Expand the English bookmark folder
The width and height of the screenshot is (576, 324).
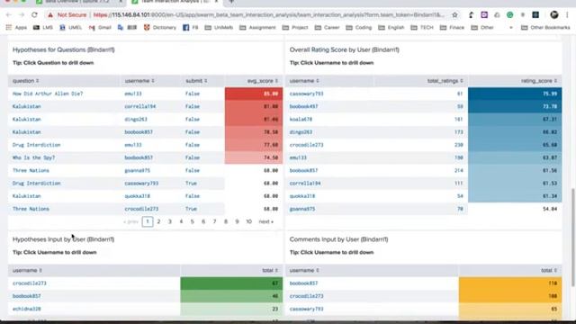click(x=391, y=28)
